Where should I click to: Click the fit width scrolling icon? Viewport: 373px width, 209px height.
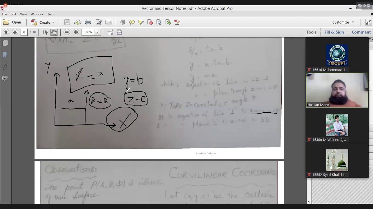110,32
